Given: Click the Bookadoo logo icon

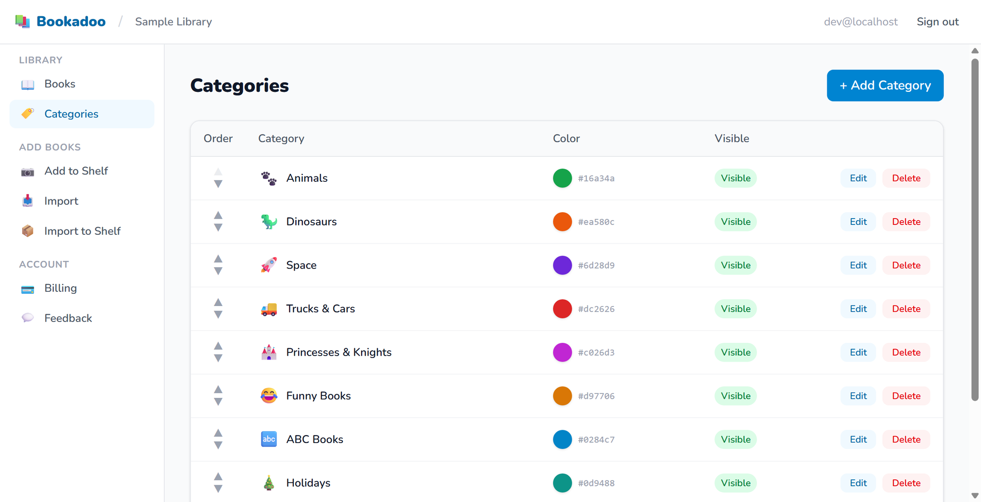Looking at the screenshot, I should point(23,21).
